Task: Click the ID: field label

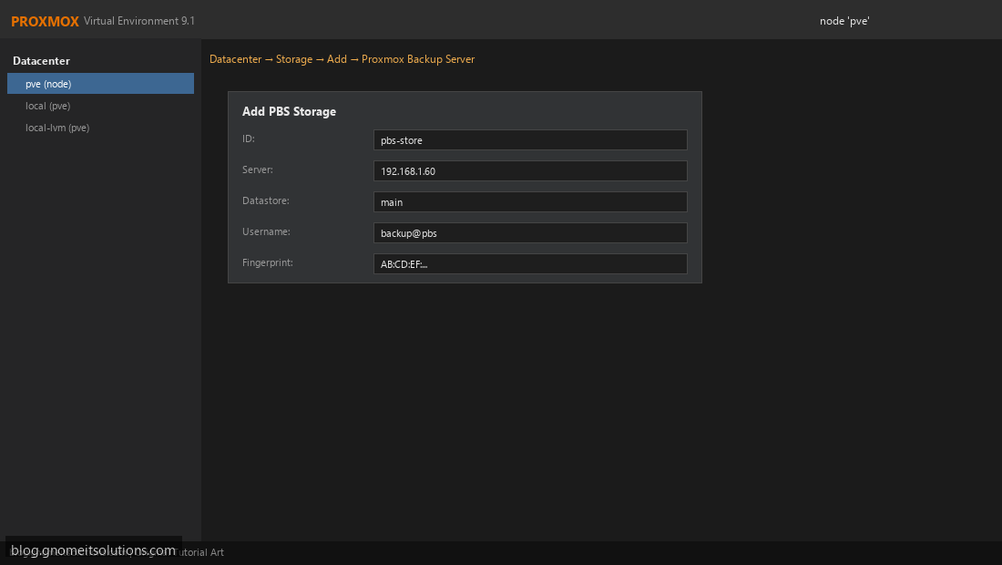Action: coord(249,139)
